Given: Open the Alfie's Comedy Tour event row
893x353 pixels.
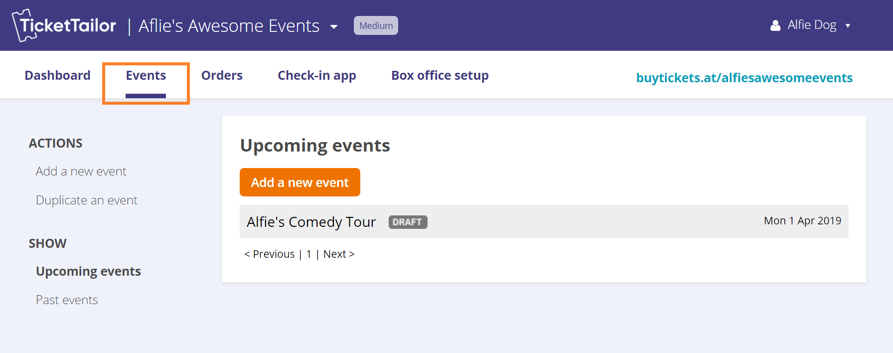Looking at the screenshot, I should pyautogui.click(x=544, y=221).
